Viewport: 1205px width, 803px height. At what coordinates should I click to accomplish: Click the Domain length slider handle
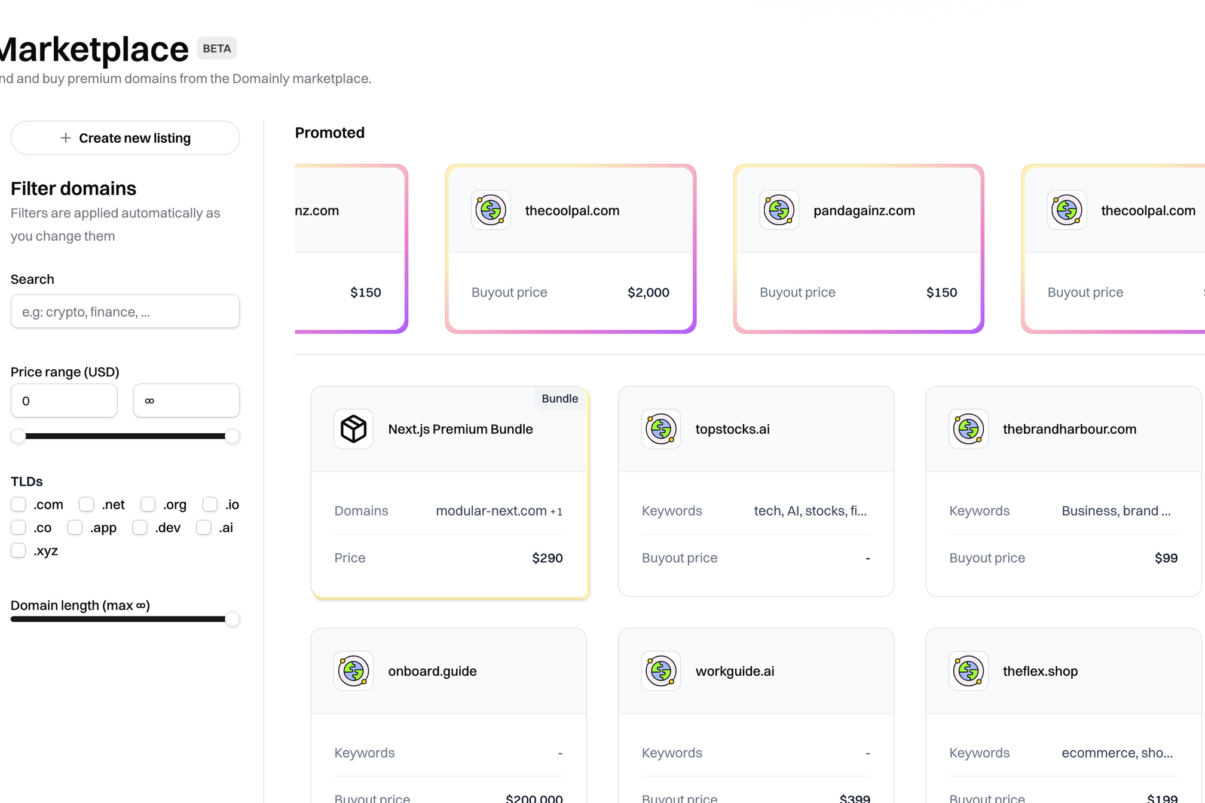(233, 619)
